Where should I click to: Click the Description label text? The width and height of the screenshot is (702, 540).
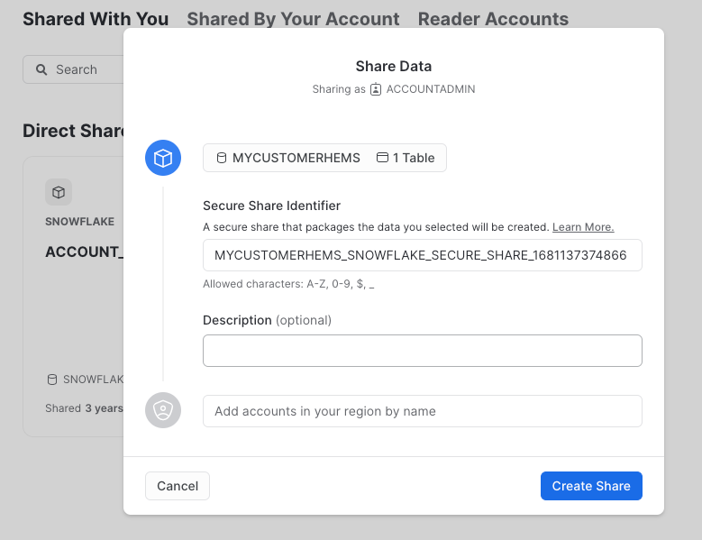click(x=237, y=320)
